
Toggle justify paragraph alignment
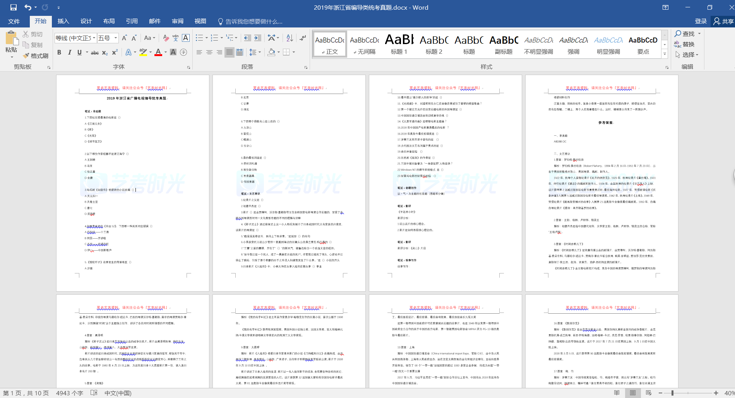click(x=230, y=52)
